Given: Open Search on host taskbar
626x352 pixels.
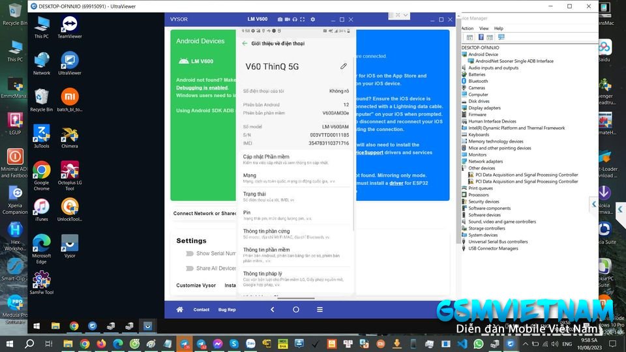Looking at the screenshot, I should coord(29,344).
